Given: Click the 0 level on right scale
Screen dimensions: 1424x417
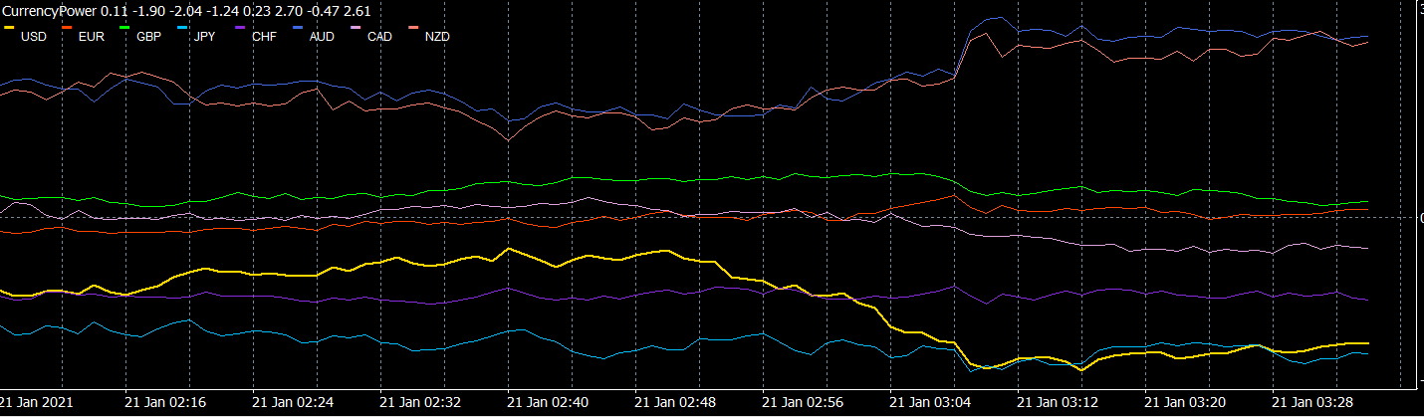Looking at the screenshot, I should [1420, 217].
